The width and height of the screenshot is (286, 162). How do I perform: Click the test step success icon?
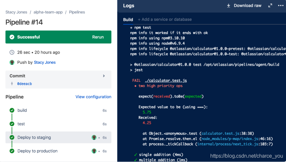click(x=12, y=124)
